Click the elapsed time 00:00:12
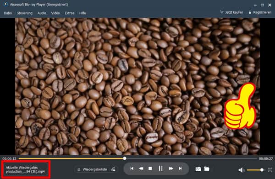 tap(9, 159)
